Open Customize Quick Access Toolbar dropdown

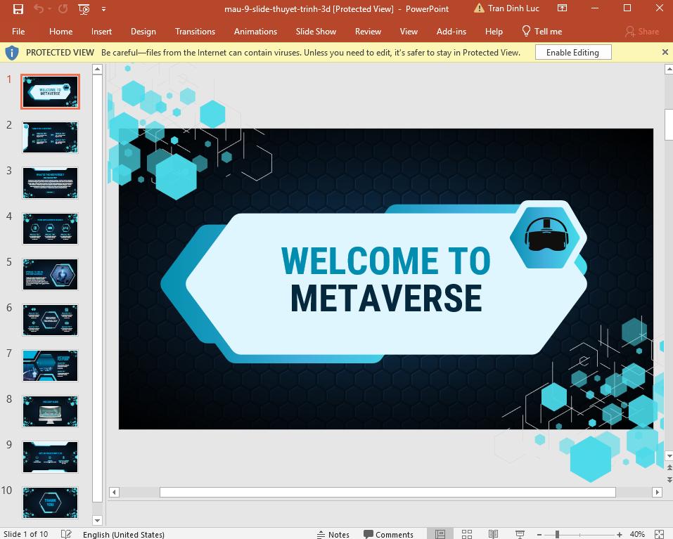(103, 9)
